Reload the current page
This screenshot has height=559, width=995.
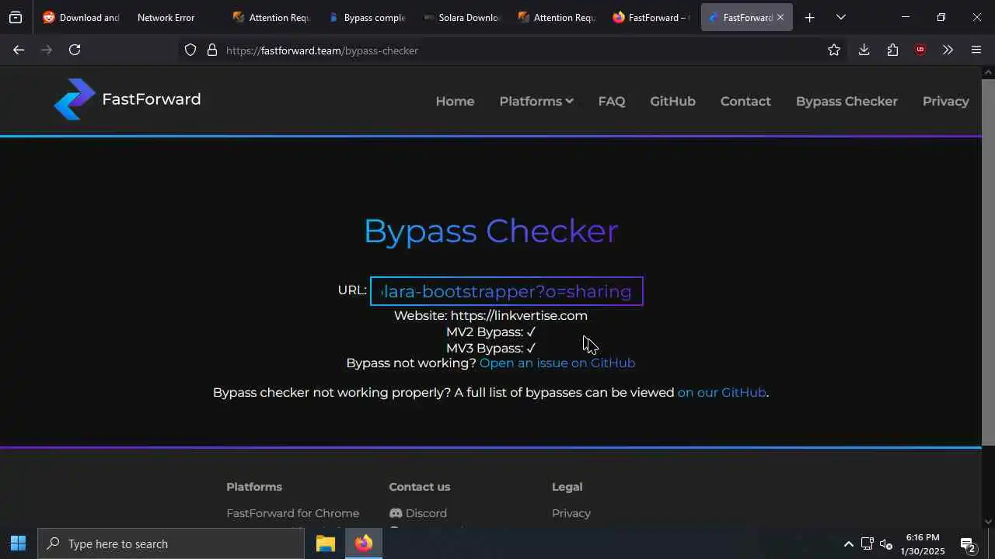click(x=75, y=50)
